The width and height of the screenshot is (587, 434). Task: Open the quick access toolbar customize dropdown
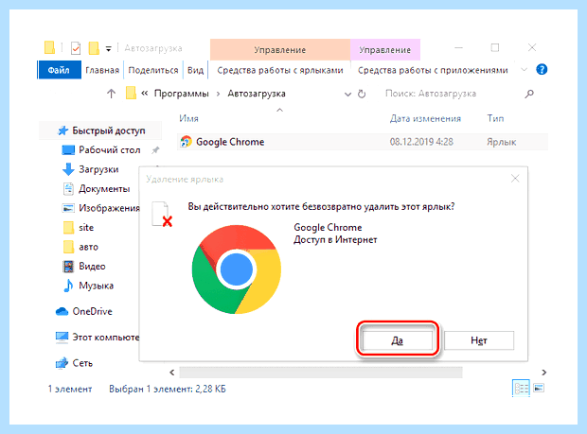(108, 48)
